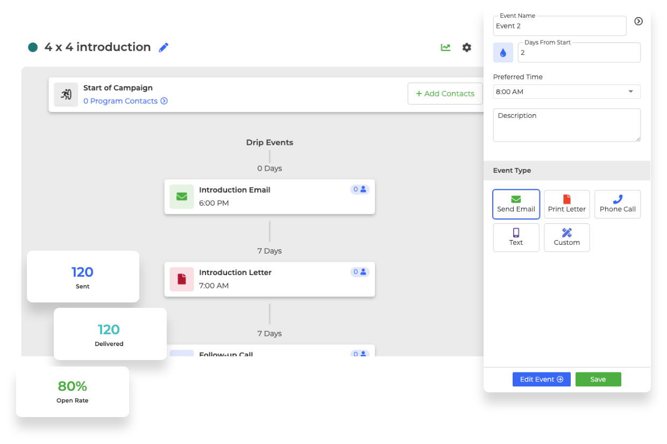Click the pencil icon beside campaign title
The width and height of the screenshot is (667, 444).
point(164,47)
